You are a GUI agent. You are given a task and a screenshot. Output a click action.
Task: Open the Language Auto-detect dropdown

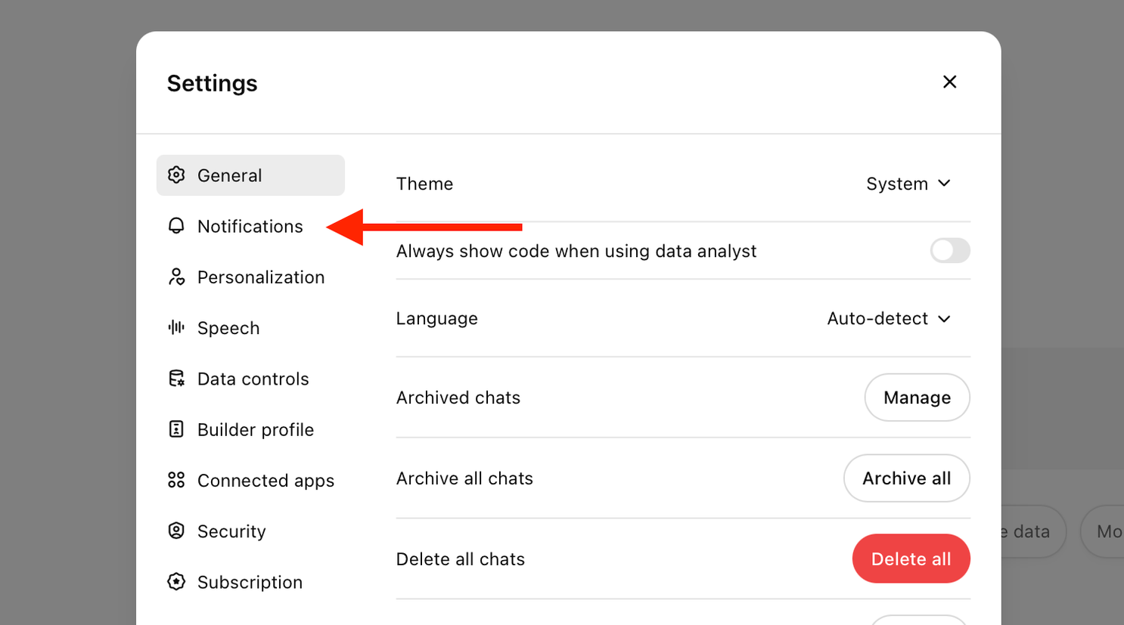click(889, 318)
